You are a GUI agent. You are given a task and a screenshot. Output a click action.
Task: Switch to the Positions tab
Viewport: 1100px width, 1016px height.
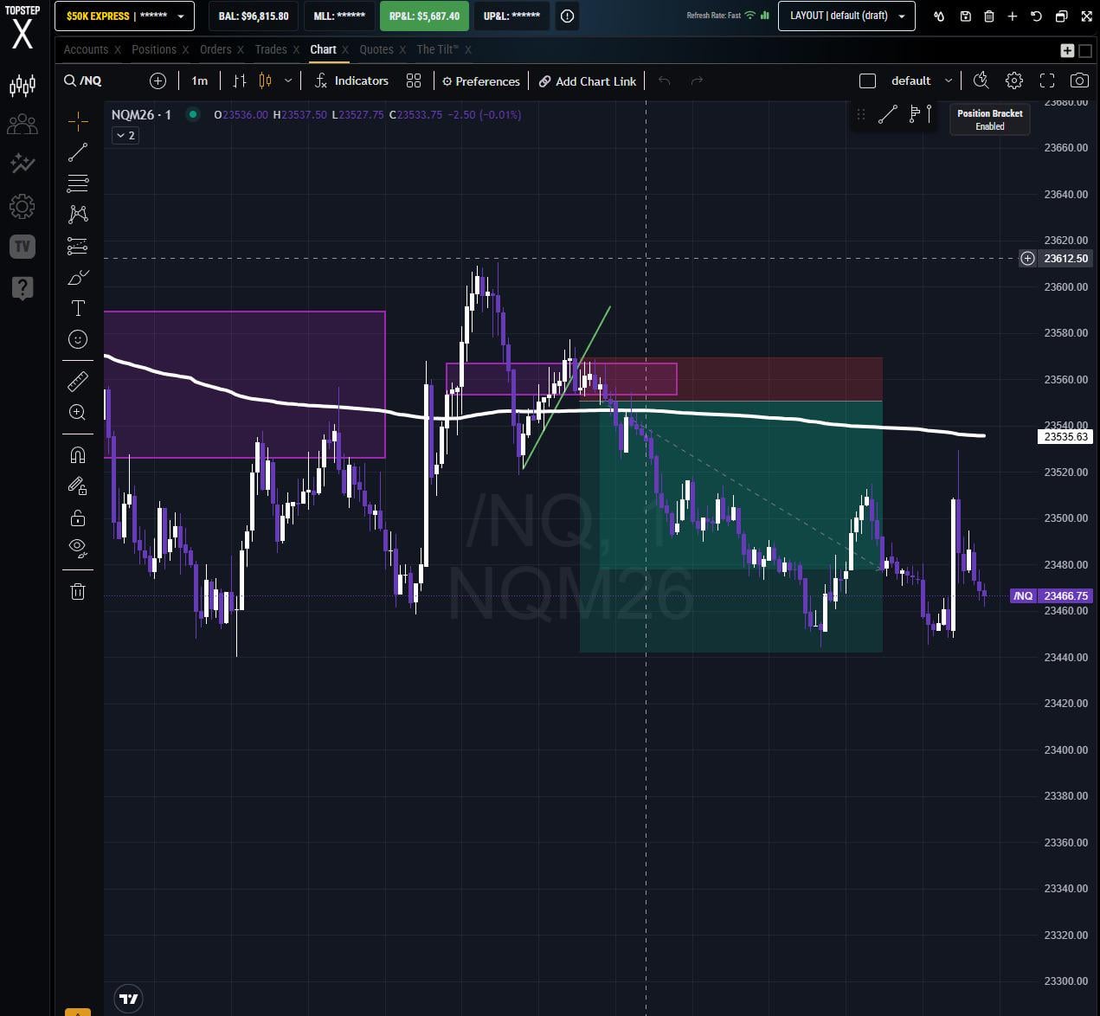pyautogui.click(x=153, y=49)
